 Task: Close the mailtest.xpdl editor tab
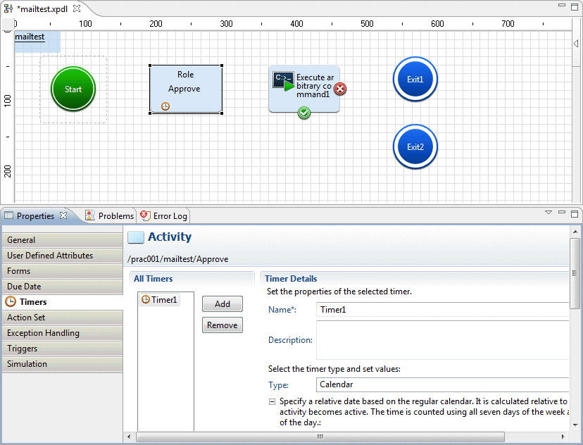[x=77, y=8]
